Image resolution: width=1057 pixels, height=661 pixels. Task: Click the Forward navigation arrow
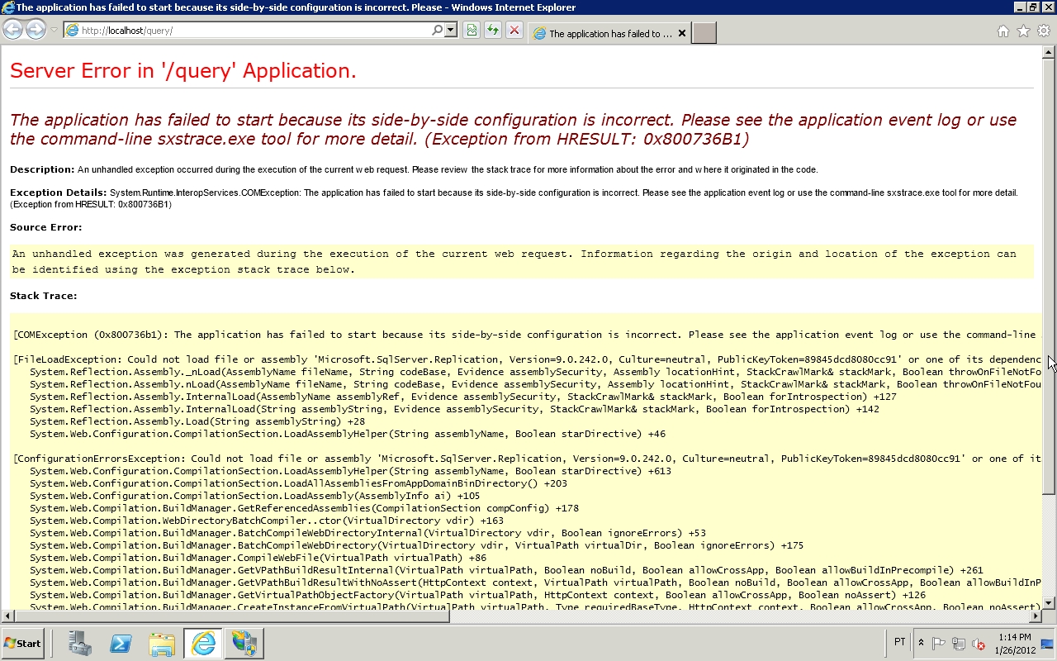click(x=34, y=29)
